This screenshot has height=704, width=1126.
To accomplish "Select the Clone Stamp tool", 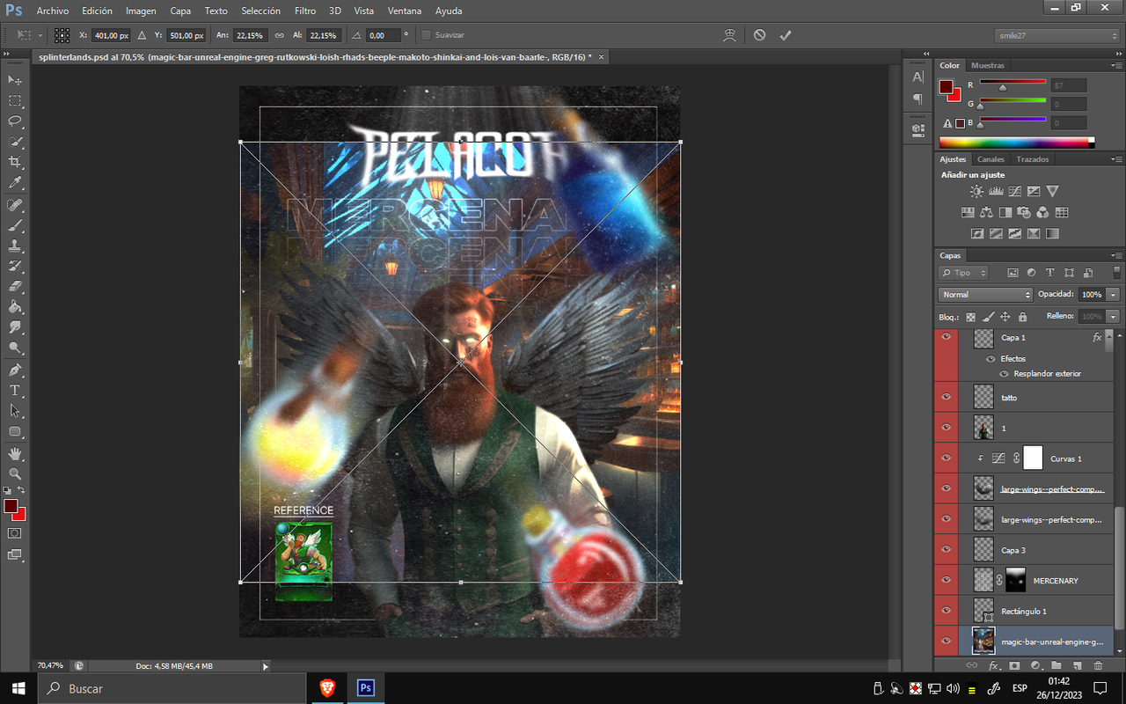I will tap(15, 246).
